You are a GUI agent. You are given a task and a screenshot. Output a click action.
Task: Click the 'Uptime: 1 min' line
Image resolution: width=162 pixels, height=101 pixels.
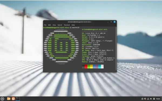tap(88, 39)
